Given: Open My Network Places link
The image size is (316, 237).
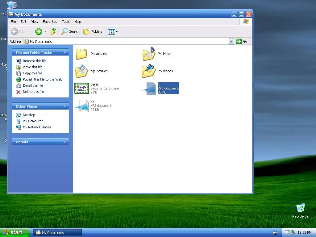Looking at the screenshot, I should (x=37, y=127).
